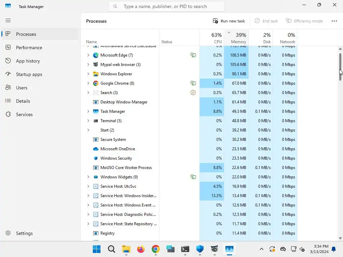The height and width of the screenshot is (257, 343).
Task: Click efficiency leaf icon on Windows Widgets row
Action: 193,177
